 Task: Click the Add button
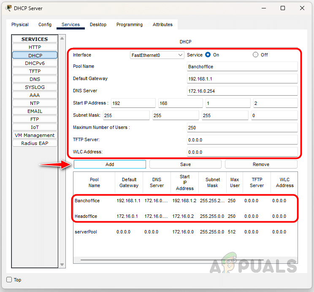coord(110,164)
